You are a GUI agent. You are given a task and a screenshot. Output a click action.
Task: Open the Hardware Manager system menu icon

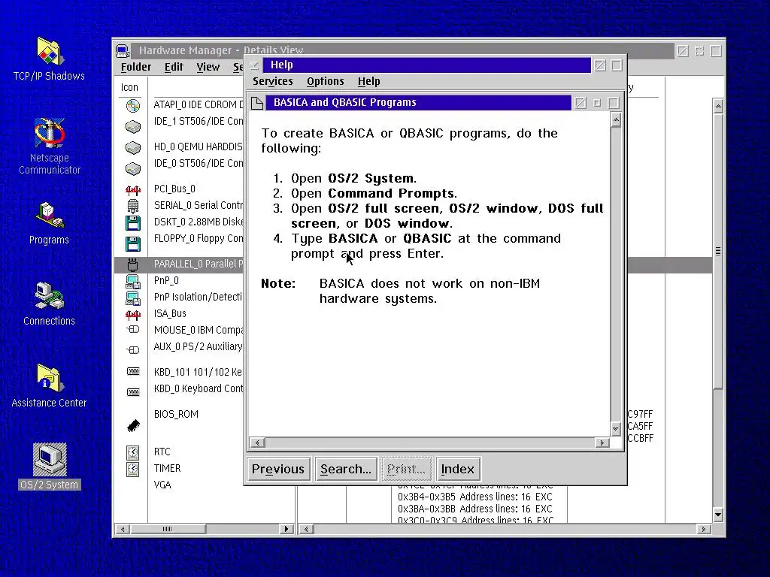[x=123, y=50]
